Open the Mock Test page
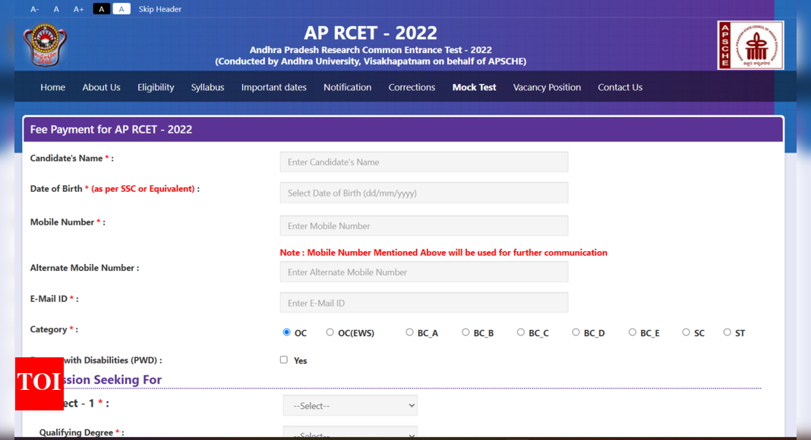This screenshot has width=811, height=440. [x=475, y=87]
